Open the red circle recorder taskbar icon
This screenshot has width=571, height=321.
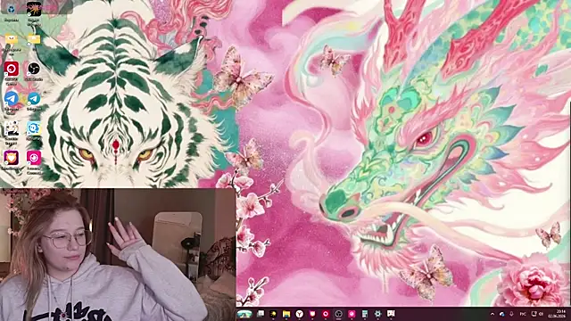click(326, 314)
